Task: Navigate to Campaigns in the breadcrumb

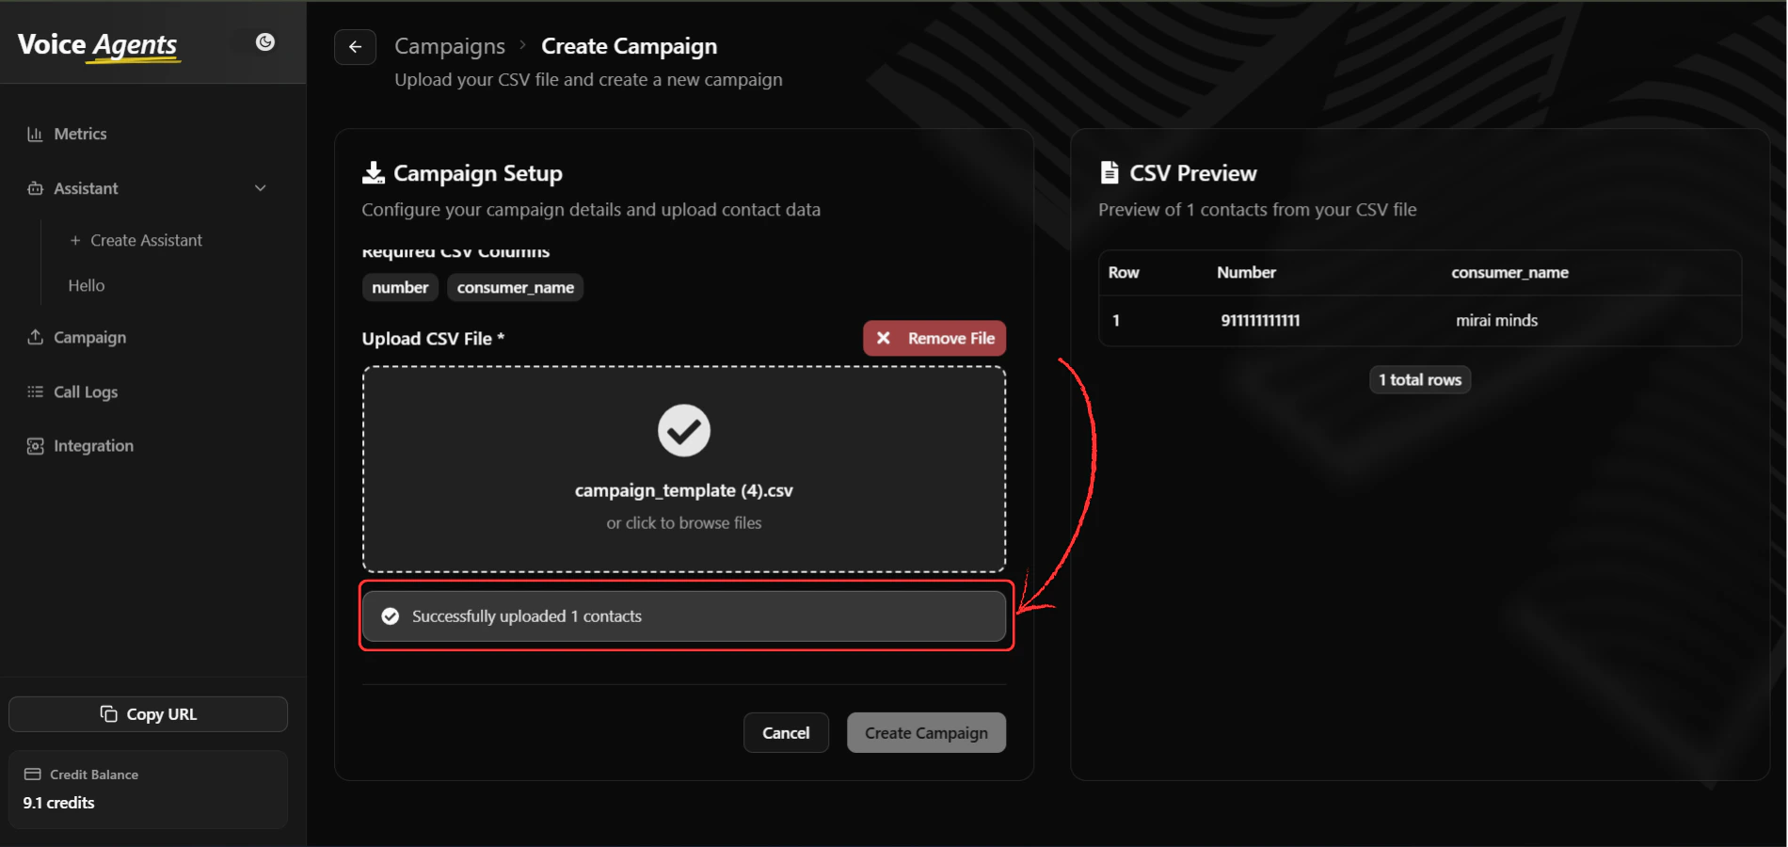Action: pyautogui.click(x=450, y=45)
